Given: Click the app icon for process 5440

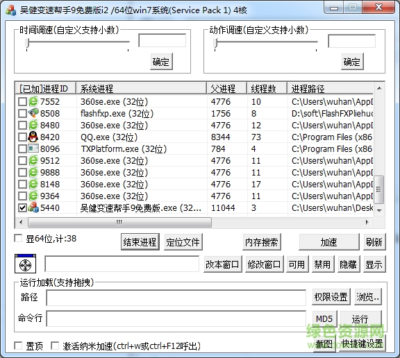Looking at the screenshot, I should [x=33, y=207].
